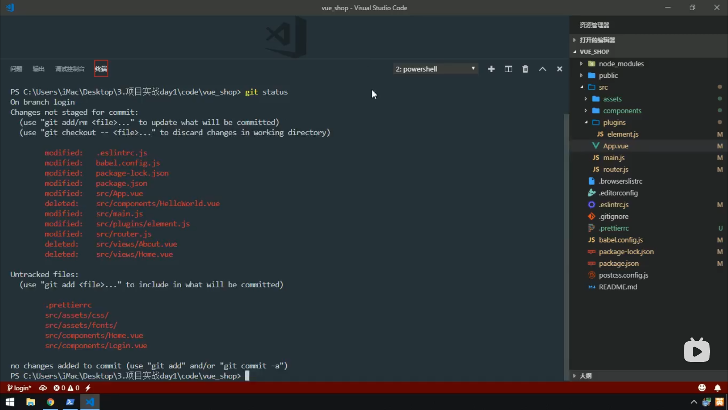This screenshot has height=410, width=728.
Task: Click src/components/Login.vue in terminal output
Action: click(x=96, y=345)
